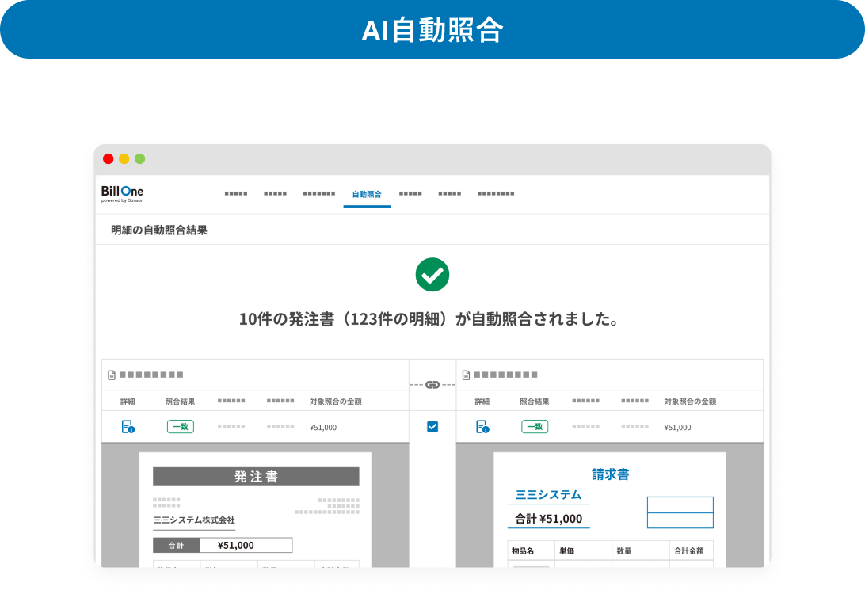Click 単価 column in invoice table
Image resolution: width=865 pixels, height=613 pixels.
point(566,550)
